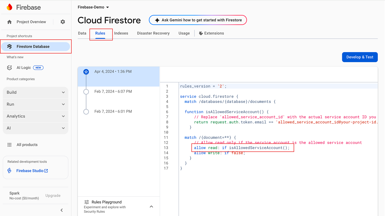
Task: Collapse the sidebar with the left chevron
Action: pyautogui.click(x=62, y=210)
